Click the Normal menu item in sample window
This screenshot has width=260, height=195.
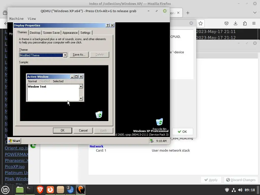tap(32, 81)
